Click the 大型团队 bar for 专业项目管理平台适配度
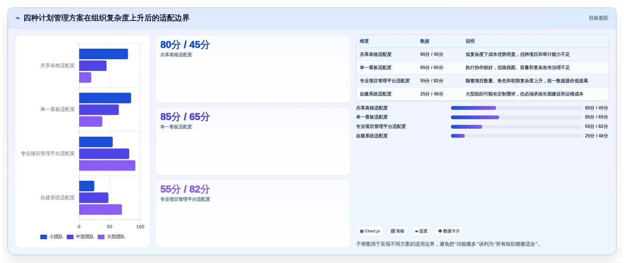Viewport: 624px width, 263px height. [x=107, y=165]
